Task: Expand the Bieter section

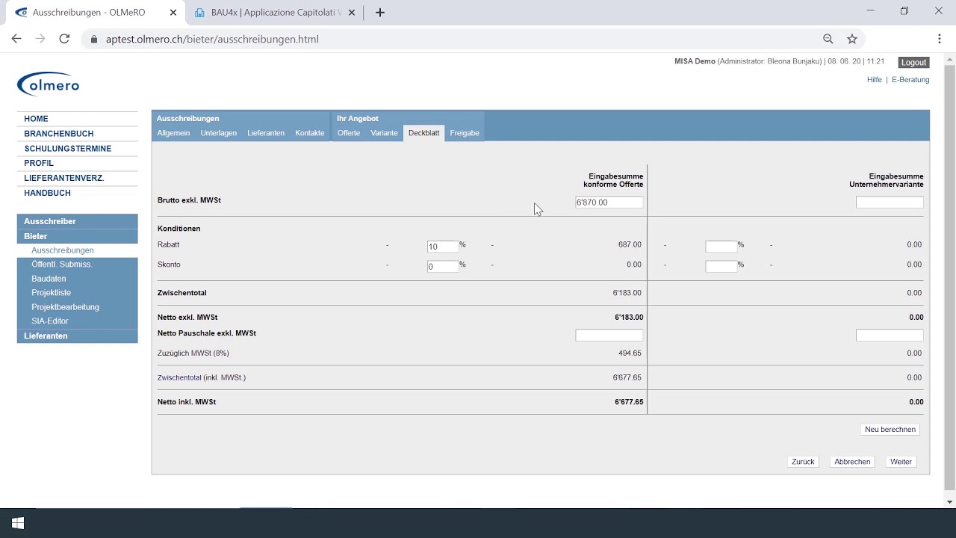Action: pyautogui.click(x=77, y=236)
